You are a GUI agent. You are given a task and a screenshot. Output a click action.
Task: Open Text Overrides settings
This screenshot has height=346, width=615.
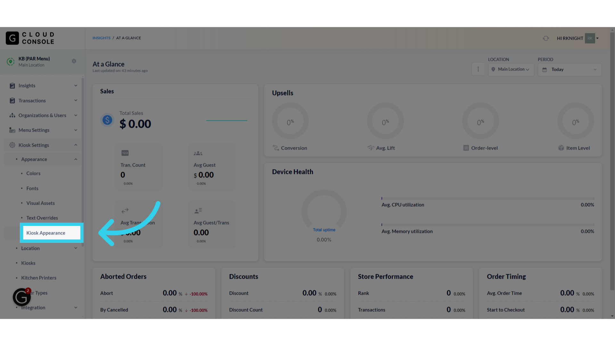42,218
